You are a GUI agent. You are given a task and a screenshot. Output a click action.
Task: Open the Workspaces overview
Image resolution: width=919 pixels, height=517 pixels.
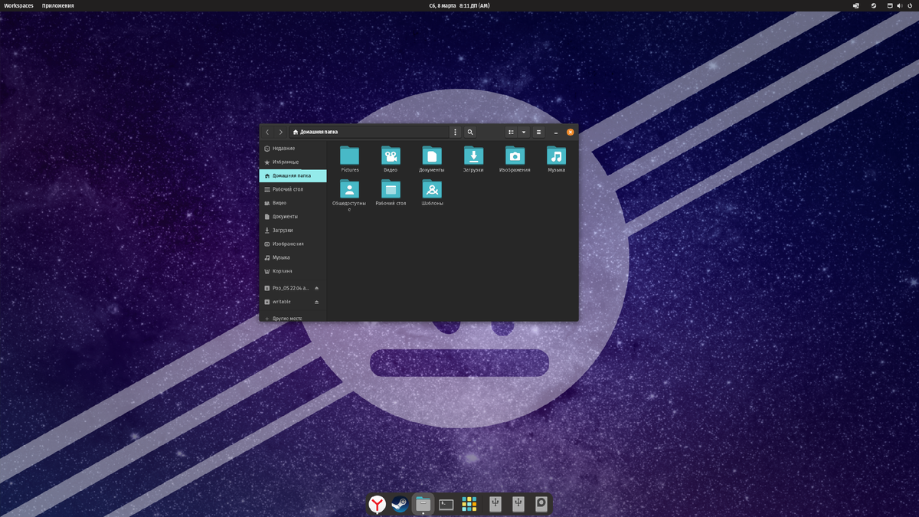point(18,5)
